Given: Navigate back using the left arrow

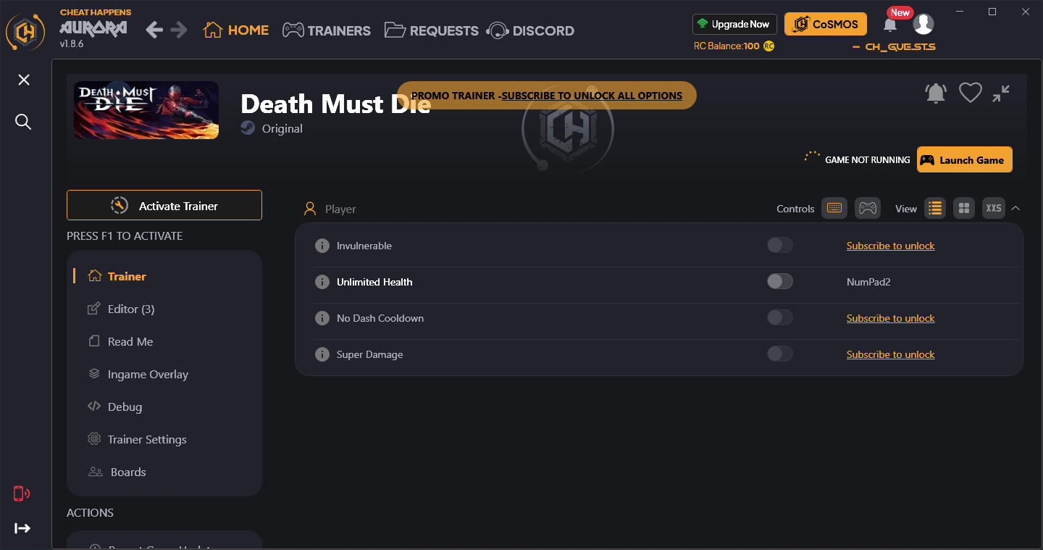Looking at the screenshot, I should 154,30.
